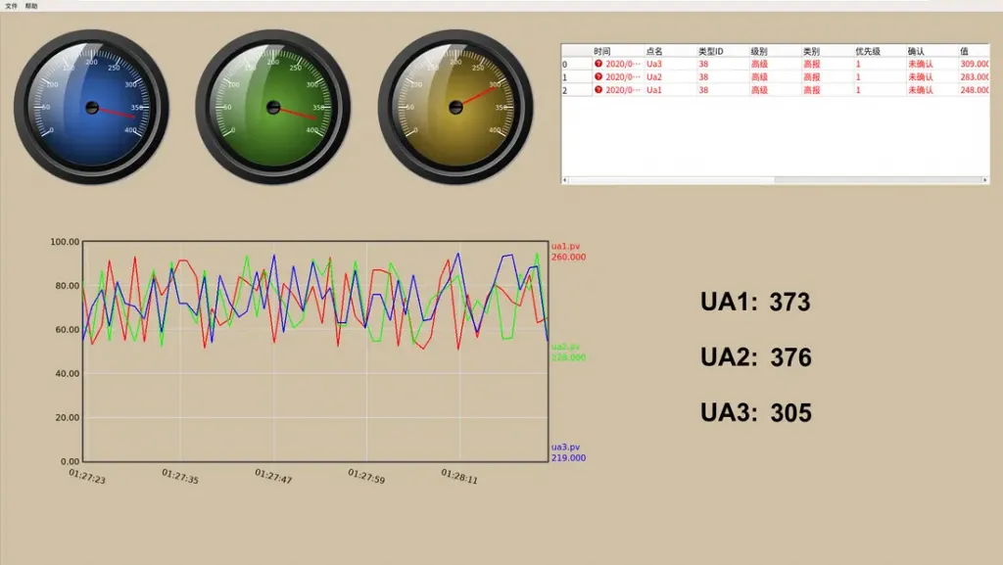Click the alarm table horizontal scrollbar thumb
The height and width of the screenshot is (565, 1003).
[x=672, y=180]
